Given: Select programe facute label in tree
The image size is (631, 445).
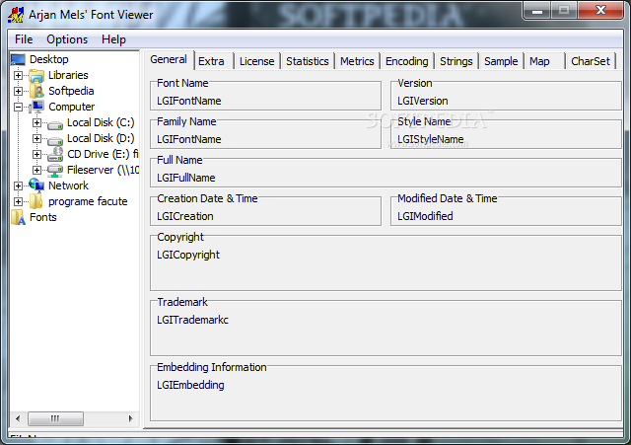Looking at the screenshot, I should pyautogui.click(x=88, y=201).
